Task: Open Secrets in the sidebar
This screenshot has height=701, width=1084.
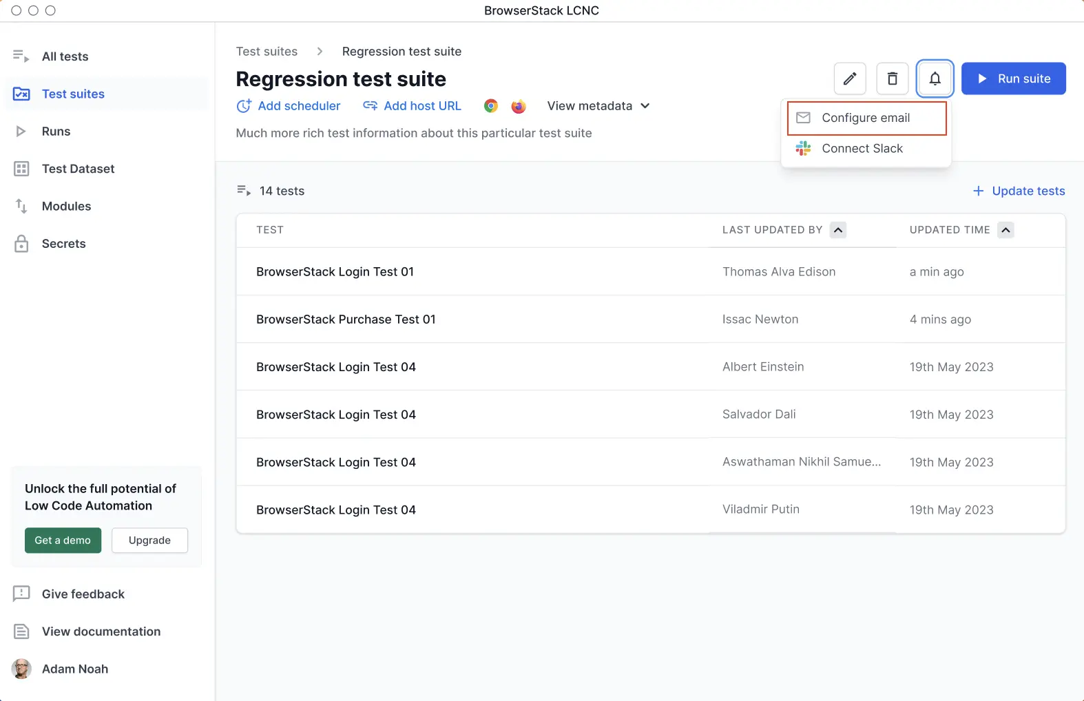Action: tap(63, 244)
